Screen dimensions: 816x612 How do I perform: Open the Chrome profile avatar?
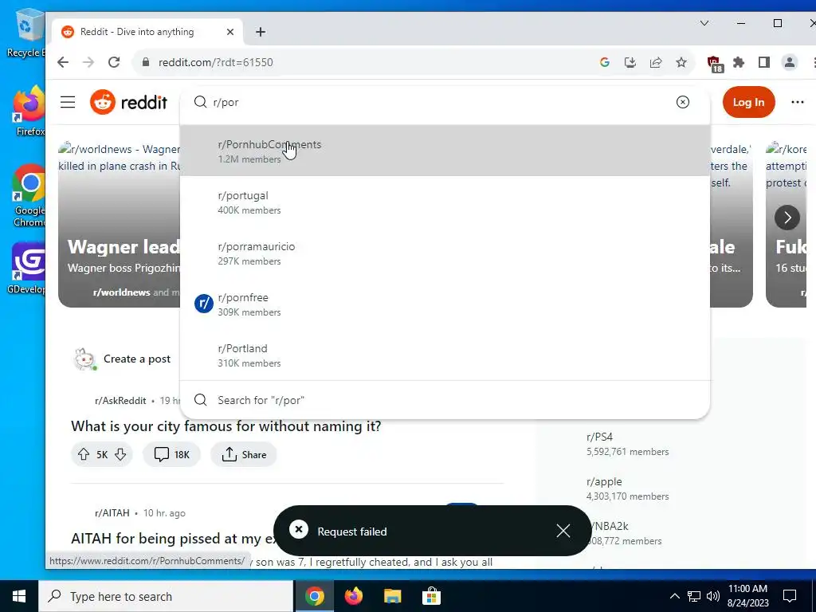pos(790,62)
